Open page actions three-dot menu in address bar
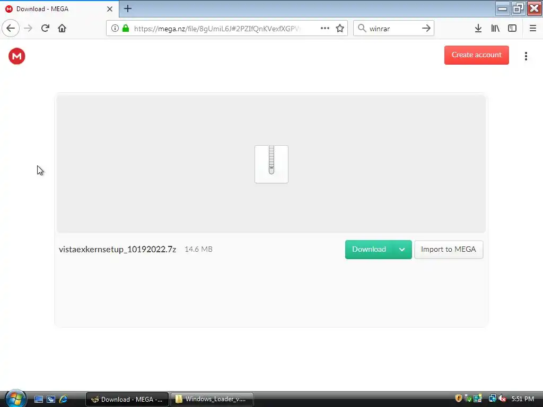543x407 pixels. [x=325, y=29]
